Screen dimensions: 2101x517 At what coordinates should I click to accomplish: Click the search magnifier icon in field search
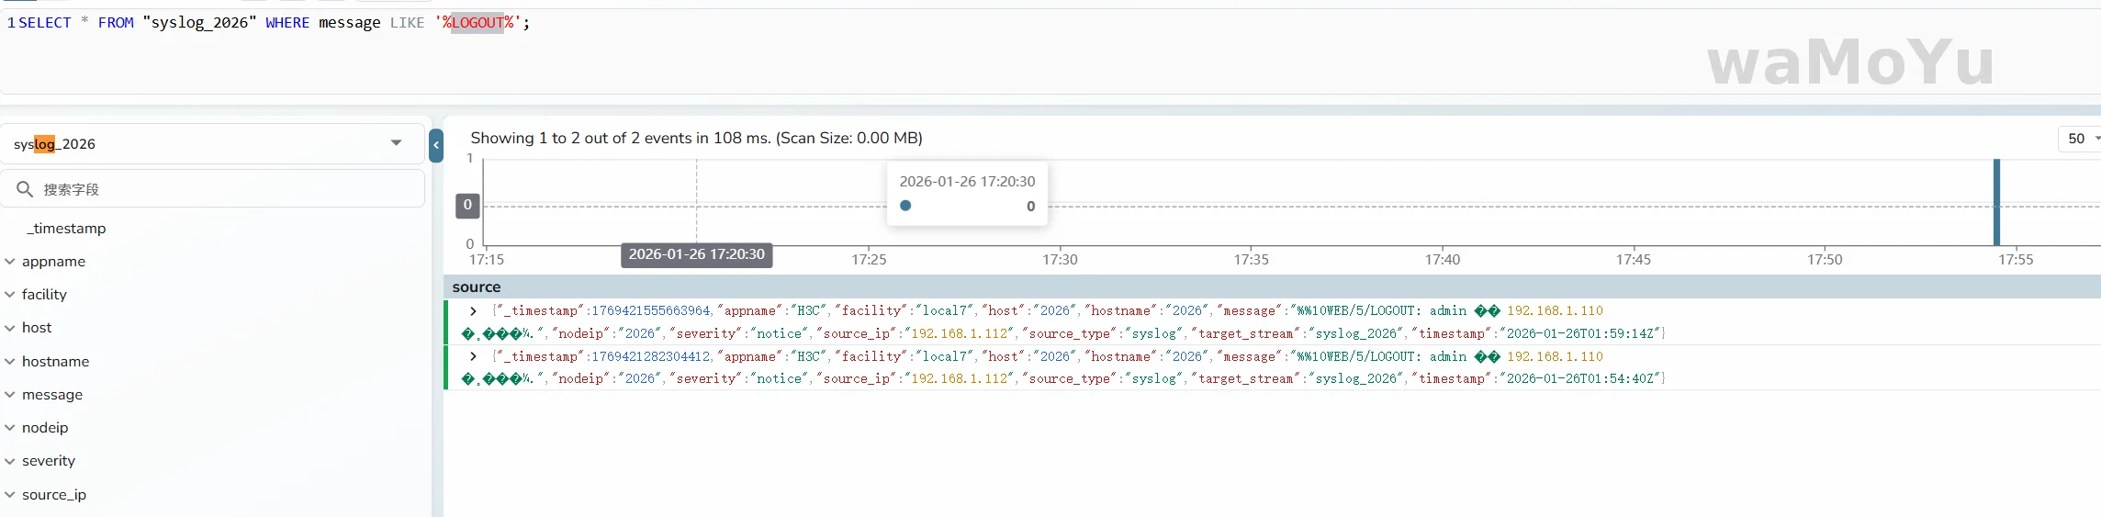click(x=25, y=189)
